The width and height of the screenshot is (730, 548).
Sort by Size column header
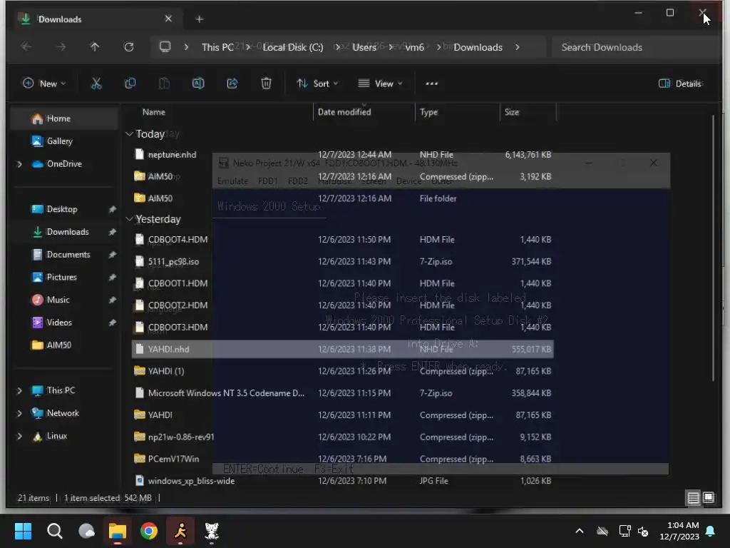[528, 112]
